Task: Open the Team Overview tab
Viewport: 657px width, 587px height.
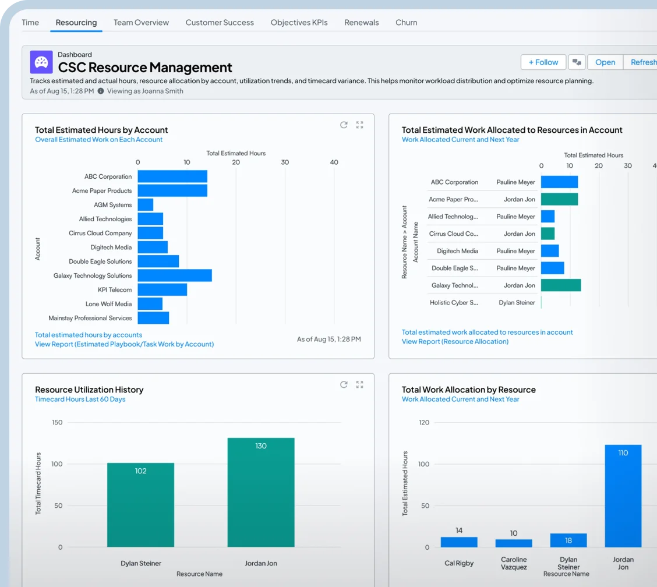Action: 141,23
